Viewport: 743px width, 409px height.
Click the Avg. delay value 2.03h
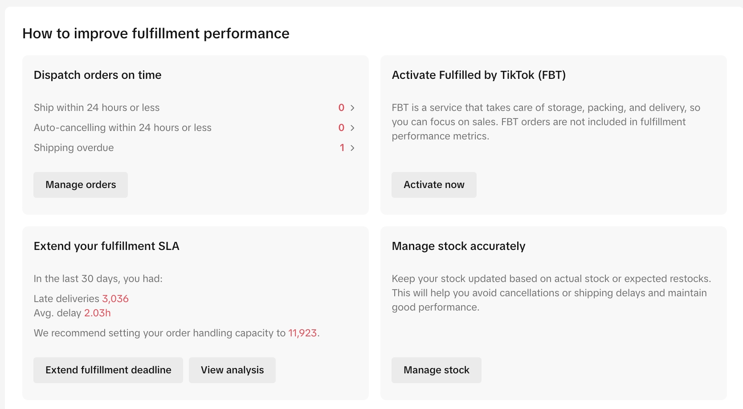[98, 313]
